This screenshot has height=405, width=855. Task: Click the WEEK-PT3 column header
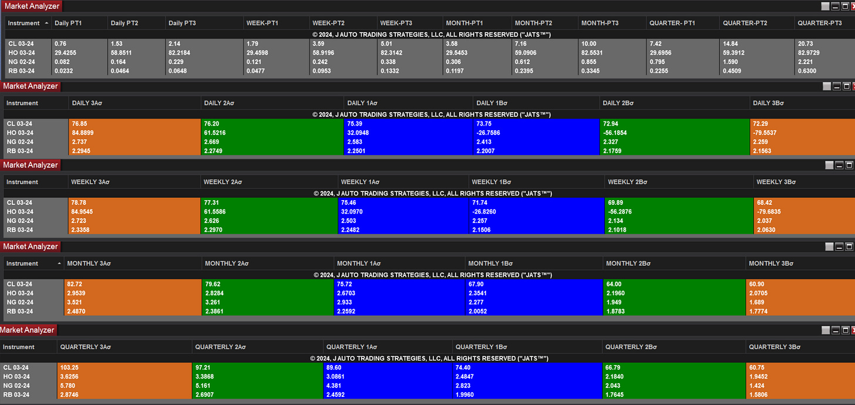pyautogui.click(x=410, y=23)
